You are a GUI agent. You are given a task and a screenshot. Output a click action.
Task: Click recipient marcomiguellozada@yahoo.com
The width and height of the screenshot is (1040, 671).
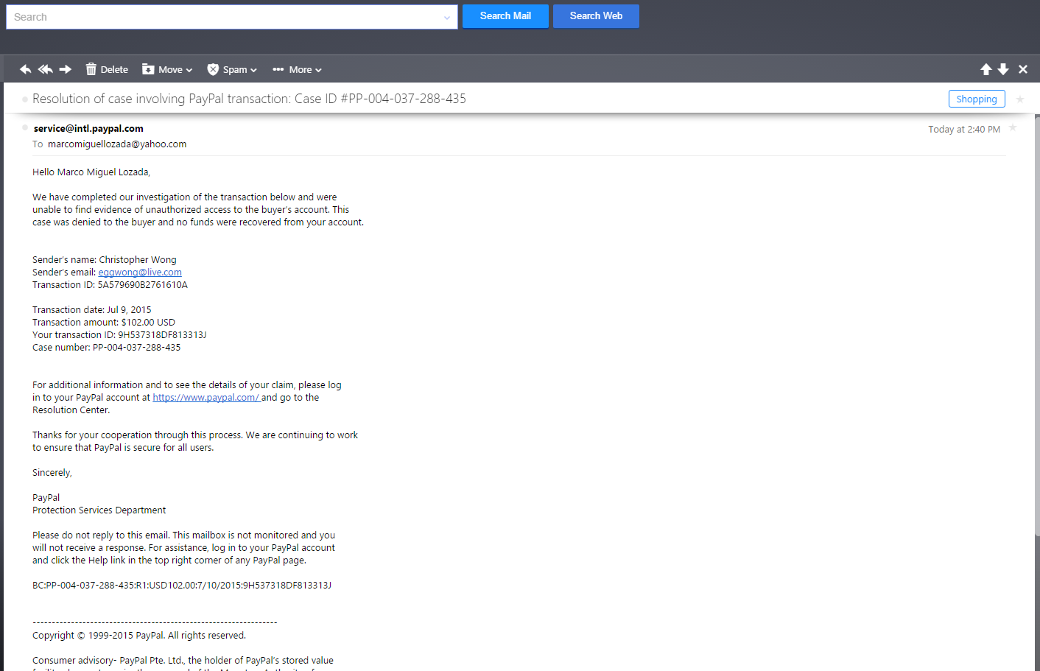[x=117, y=144]
